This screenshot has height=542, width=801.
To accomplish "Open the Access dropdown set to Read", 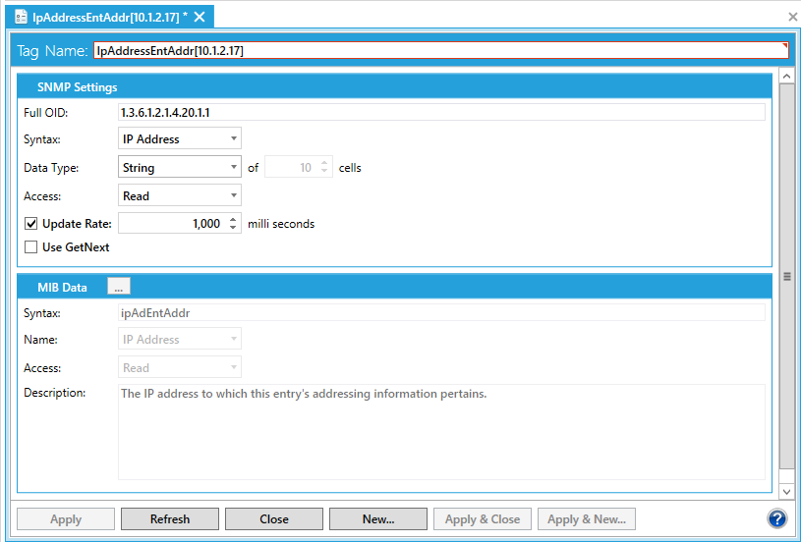I will click(180, 196).
